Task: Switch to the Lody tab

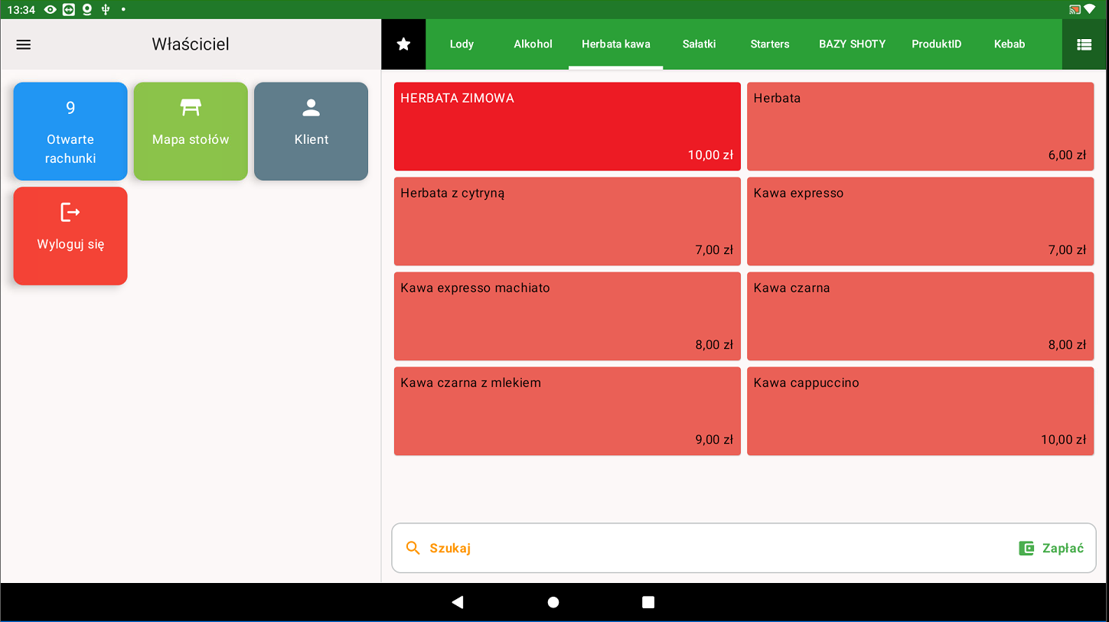Action: pyautogui.click(x=462, y=44)
